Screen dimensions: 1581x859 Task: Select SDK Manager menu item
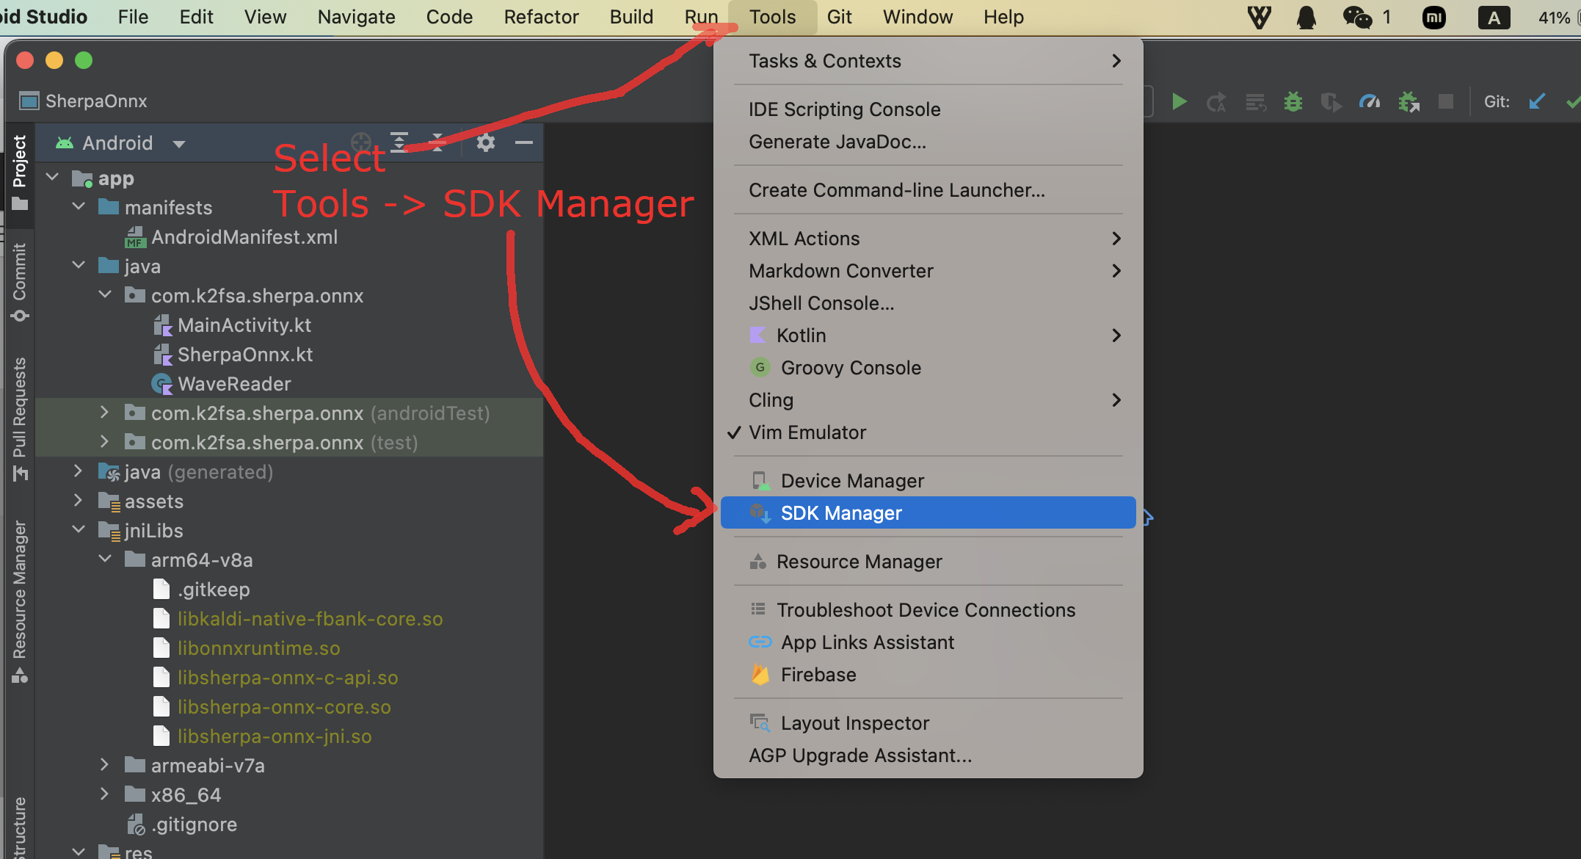pyautogui.click(x=928, y=512)
